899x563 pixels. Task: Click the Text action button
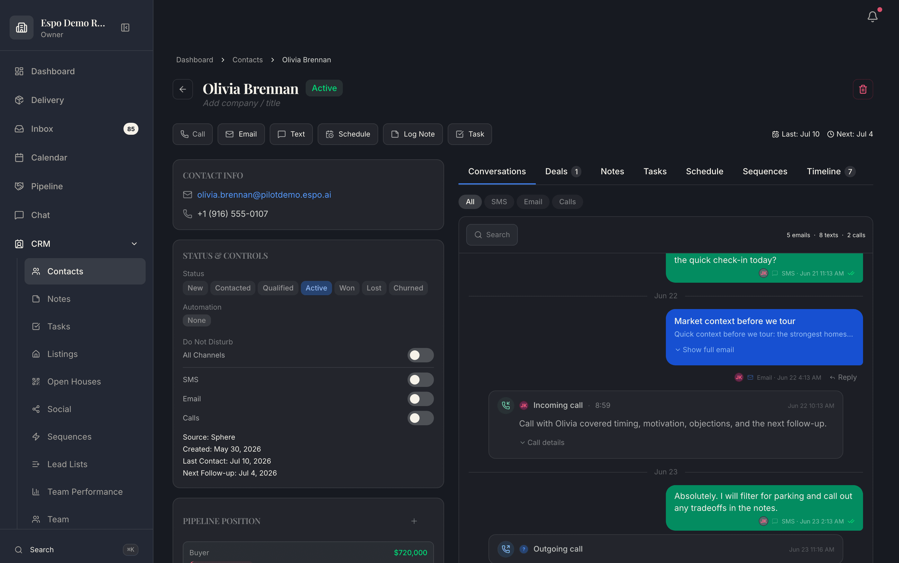pos(291,134)
